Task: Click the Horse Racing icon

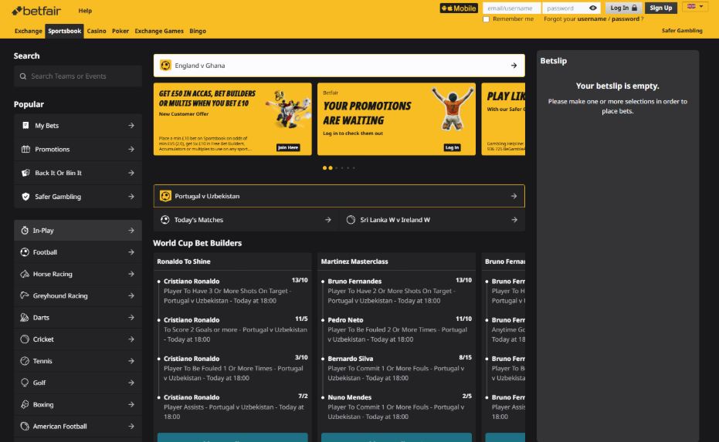Action: click(x=25, y=274)
